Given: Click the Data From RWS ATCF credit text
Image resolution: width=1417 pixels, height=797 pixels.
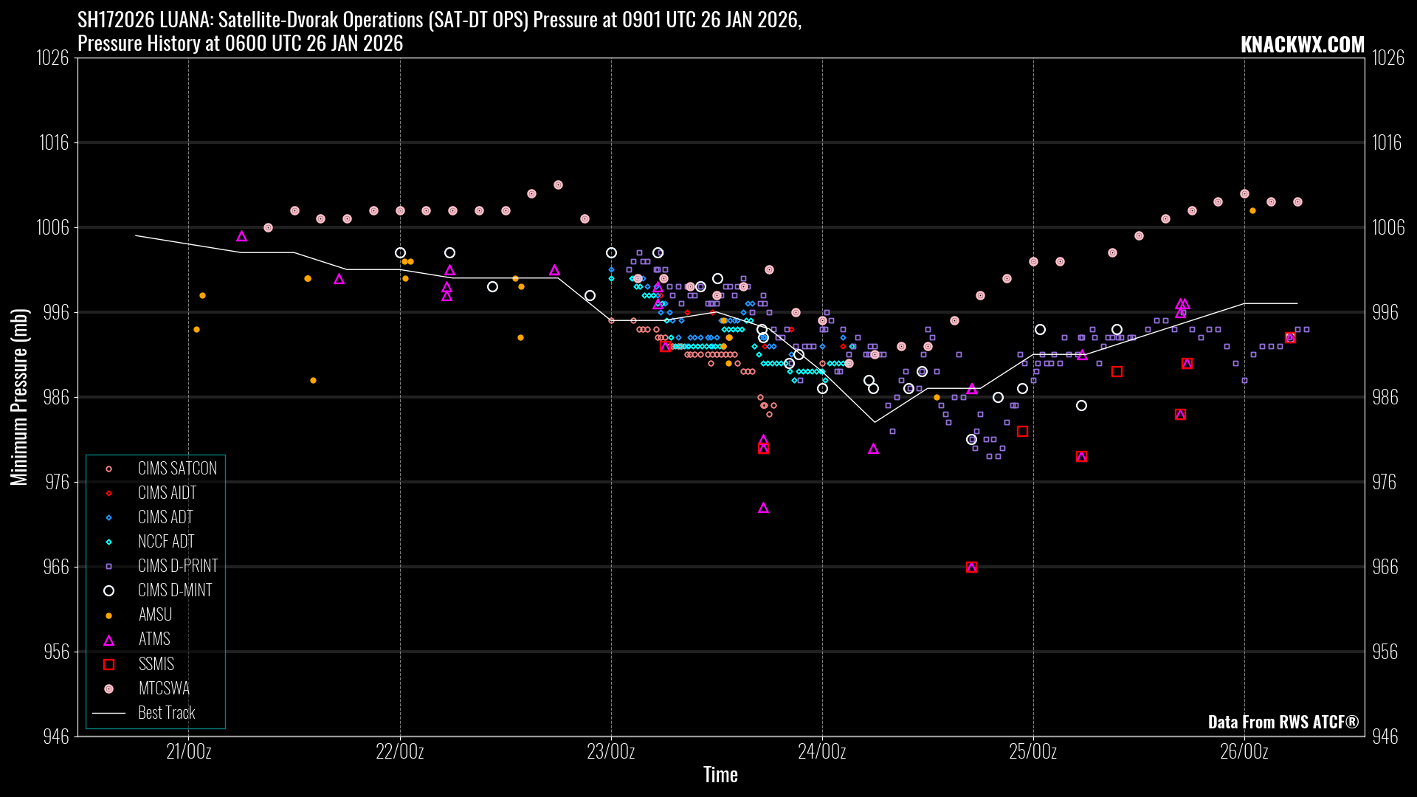Looking at the screenshot, I should click(1283, 722).
